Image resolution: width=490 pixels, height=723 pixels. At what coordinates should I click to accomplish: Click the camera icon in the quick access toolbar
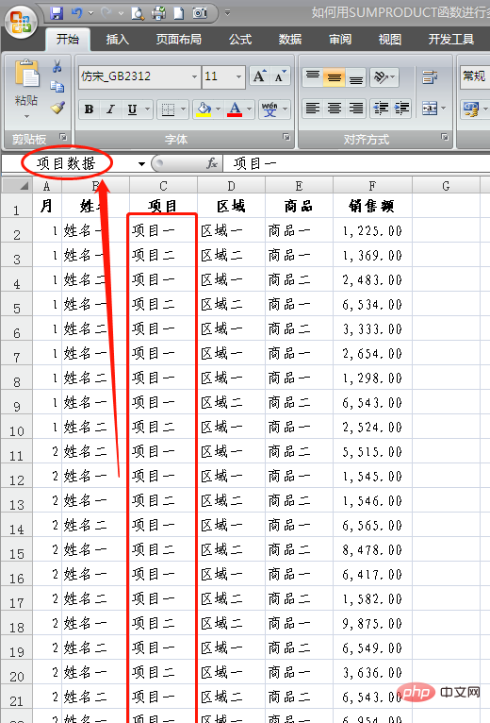tap(200, 13)
